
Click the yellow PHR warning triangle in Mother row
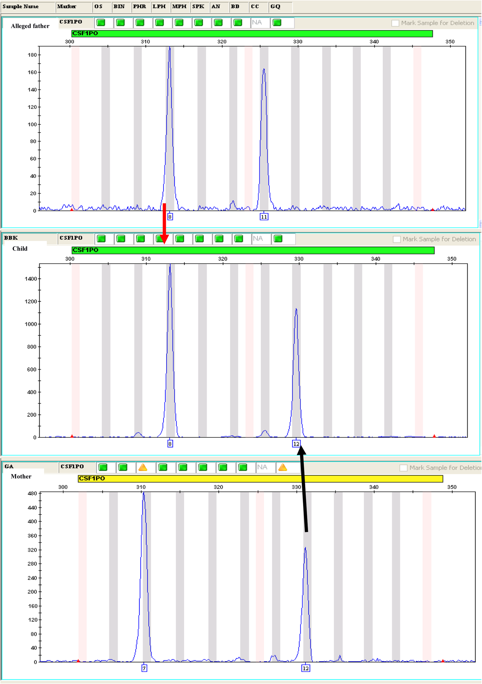(143, 467)
